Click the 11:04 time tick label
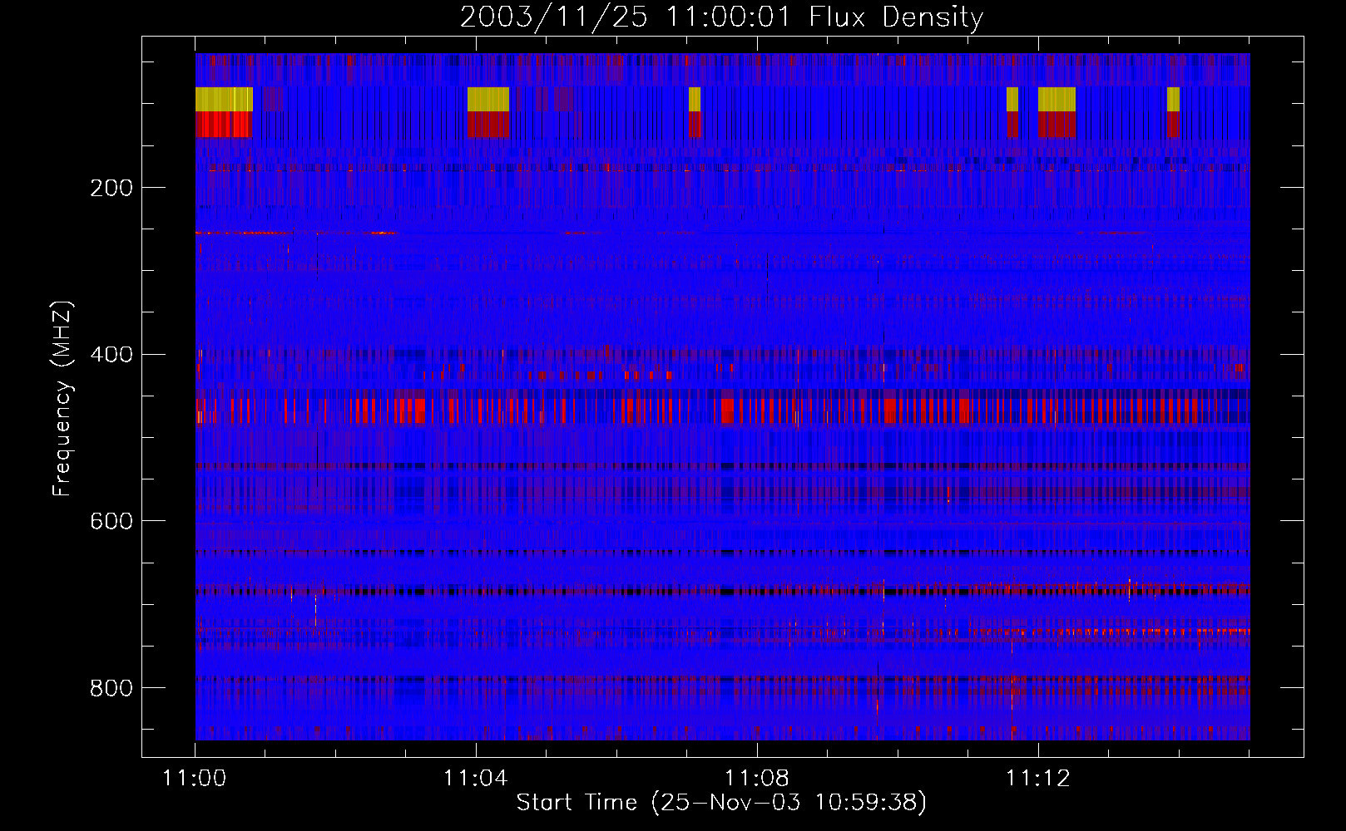1346x831 pixels. point(476,779)
